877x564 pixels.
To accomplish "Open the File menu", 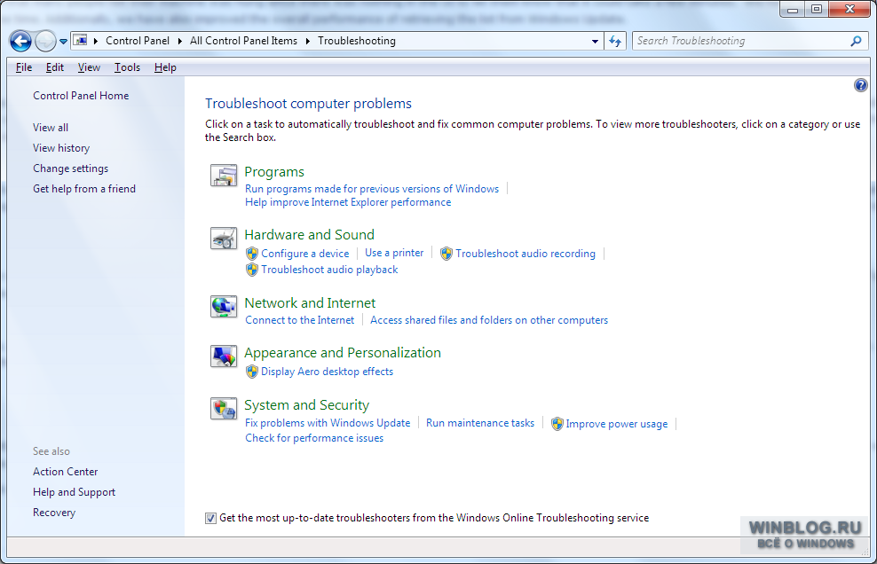I will coord(24,67).
